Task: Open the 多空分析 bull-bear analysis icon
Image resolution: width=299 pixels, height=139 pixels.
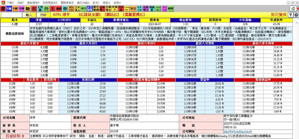Action: coord(164,9)
